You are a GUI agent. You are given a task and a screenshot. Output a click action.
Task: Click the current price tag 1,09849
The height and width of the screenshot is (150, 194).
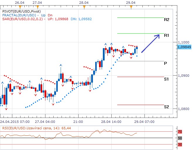tap(184, 47)
